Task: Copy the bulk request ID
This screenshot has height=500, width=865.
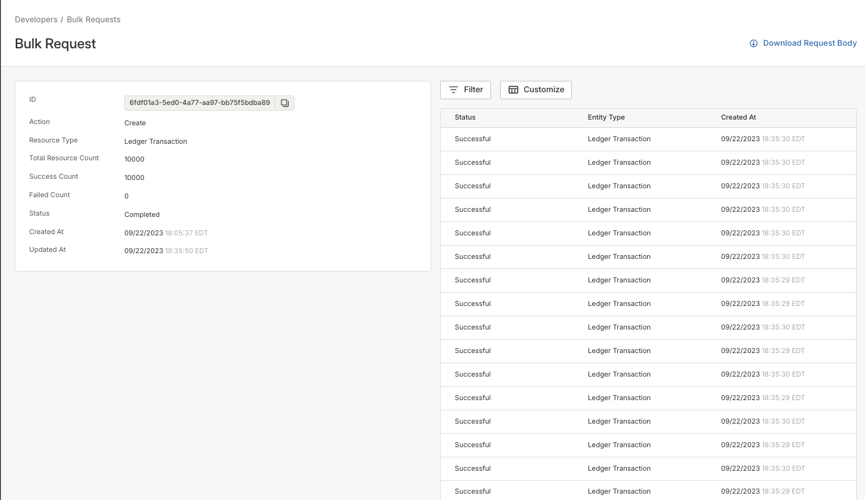Action: click(x=285, y=102)
